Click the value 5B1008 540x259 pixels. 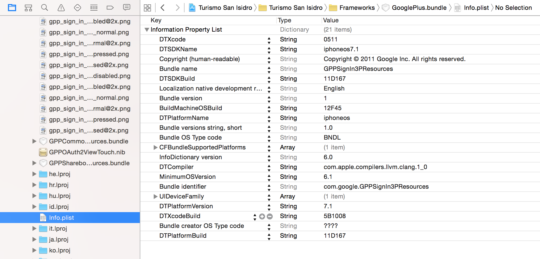[335, 216]
